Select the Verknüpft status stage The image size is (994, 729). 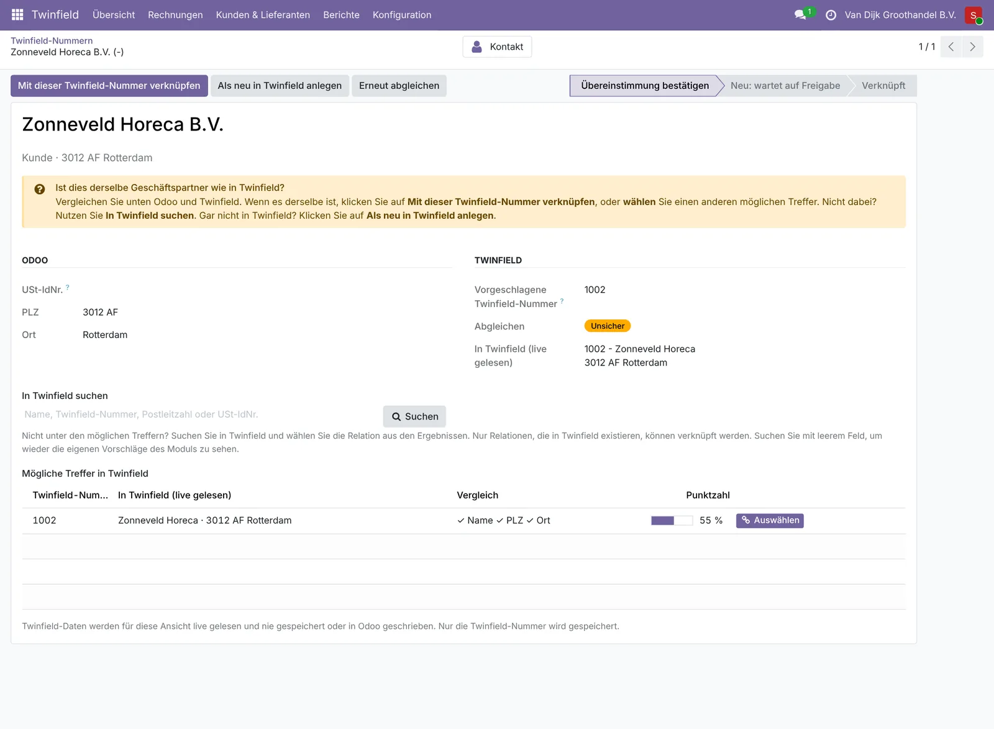(883, 86)
